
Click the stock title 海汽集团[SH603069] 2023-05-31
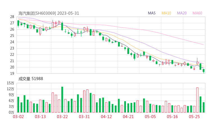coord(49,13)
